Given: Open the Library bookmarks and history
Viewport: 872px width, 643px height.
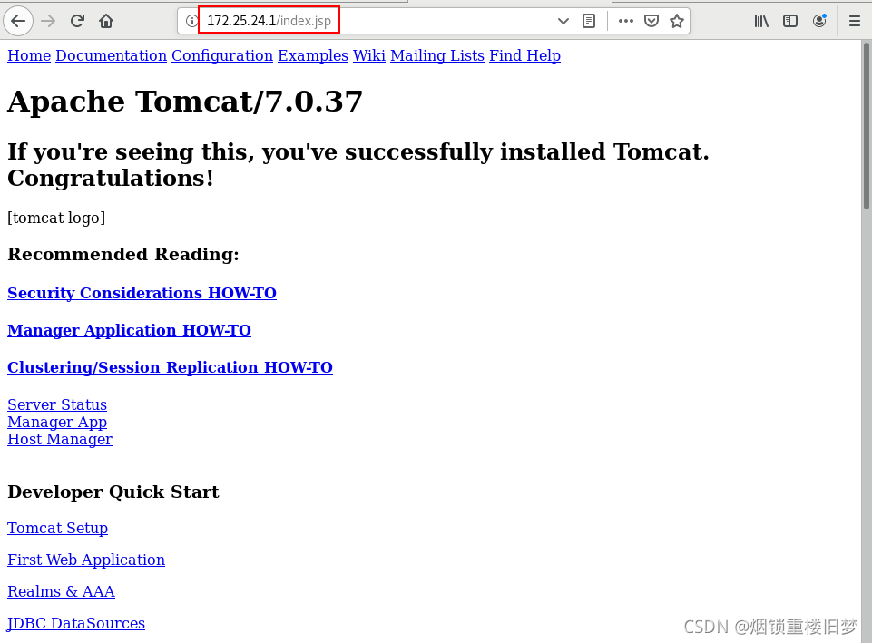Looking at the screenshot, I should (761, 21).
